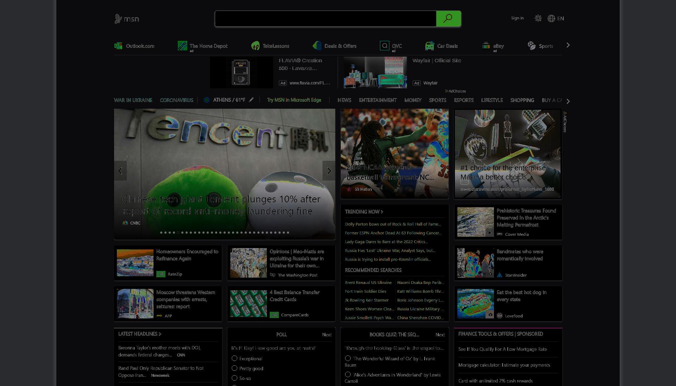Open LATEST HEADLINES section chevron
Image resolution: width=676 pixels, height=386 pixels.
click(x=160, y=334)
